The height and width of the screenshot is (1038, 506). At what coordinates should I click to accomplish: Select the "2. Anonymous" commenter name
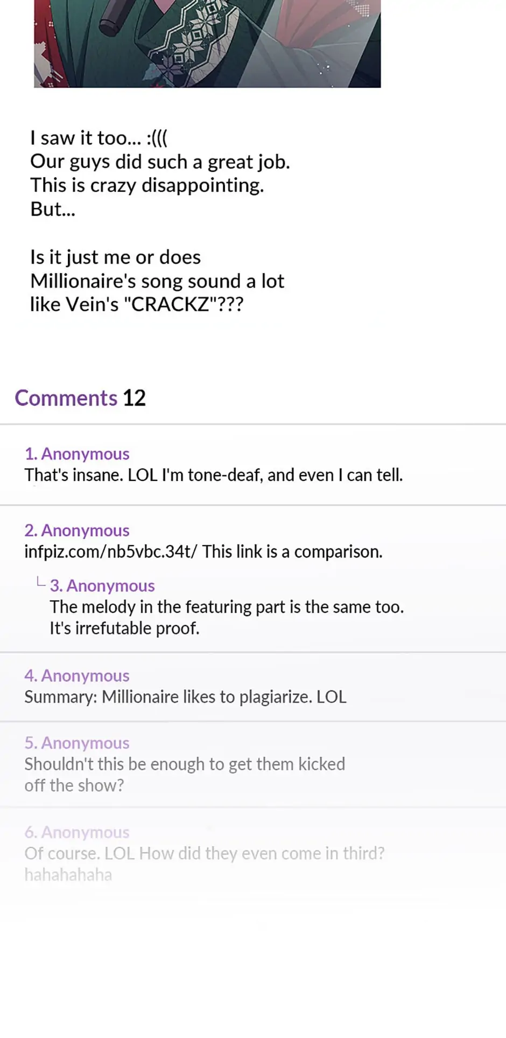pos(77,531)
